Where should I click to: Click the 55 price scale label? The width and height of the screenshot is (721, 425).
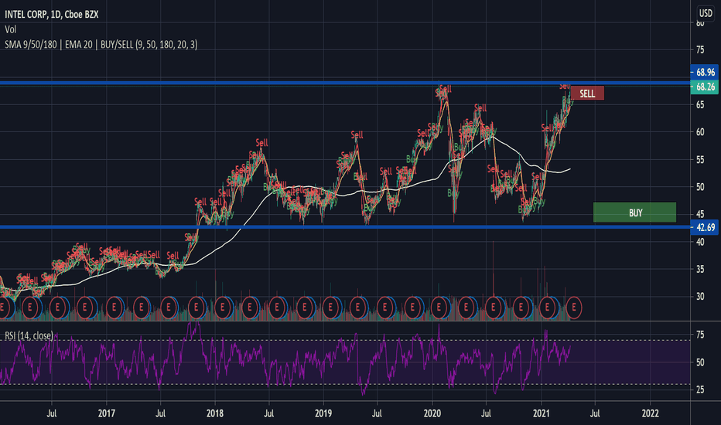click(x=700, y=160)
